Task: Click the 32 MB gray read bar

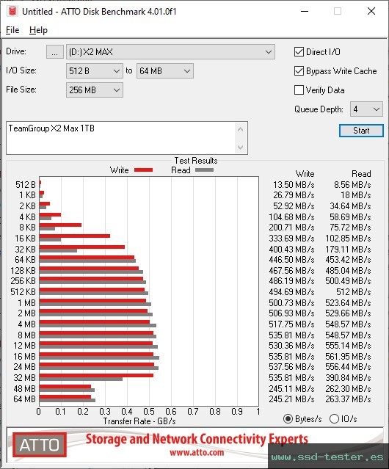Action: tap(81, 379)
